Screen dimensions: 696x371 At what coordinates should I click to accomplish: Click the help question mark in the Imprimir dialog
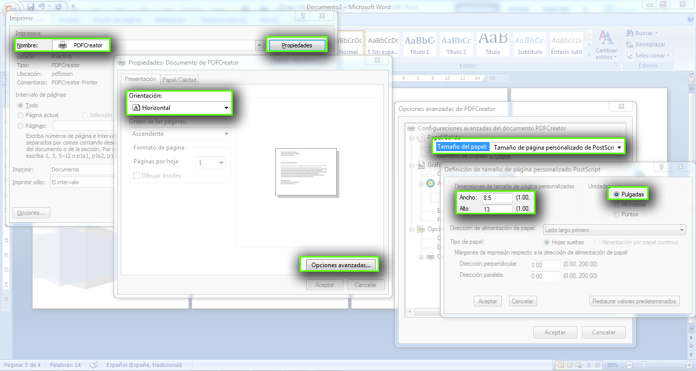(303, 16)
